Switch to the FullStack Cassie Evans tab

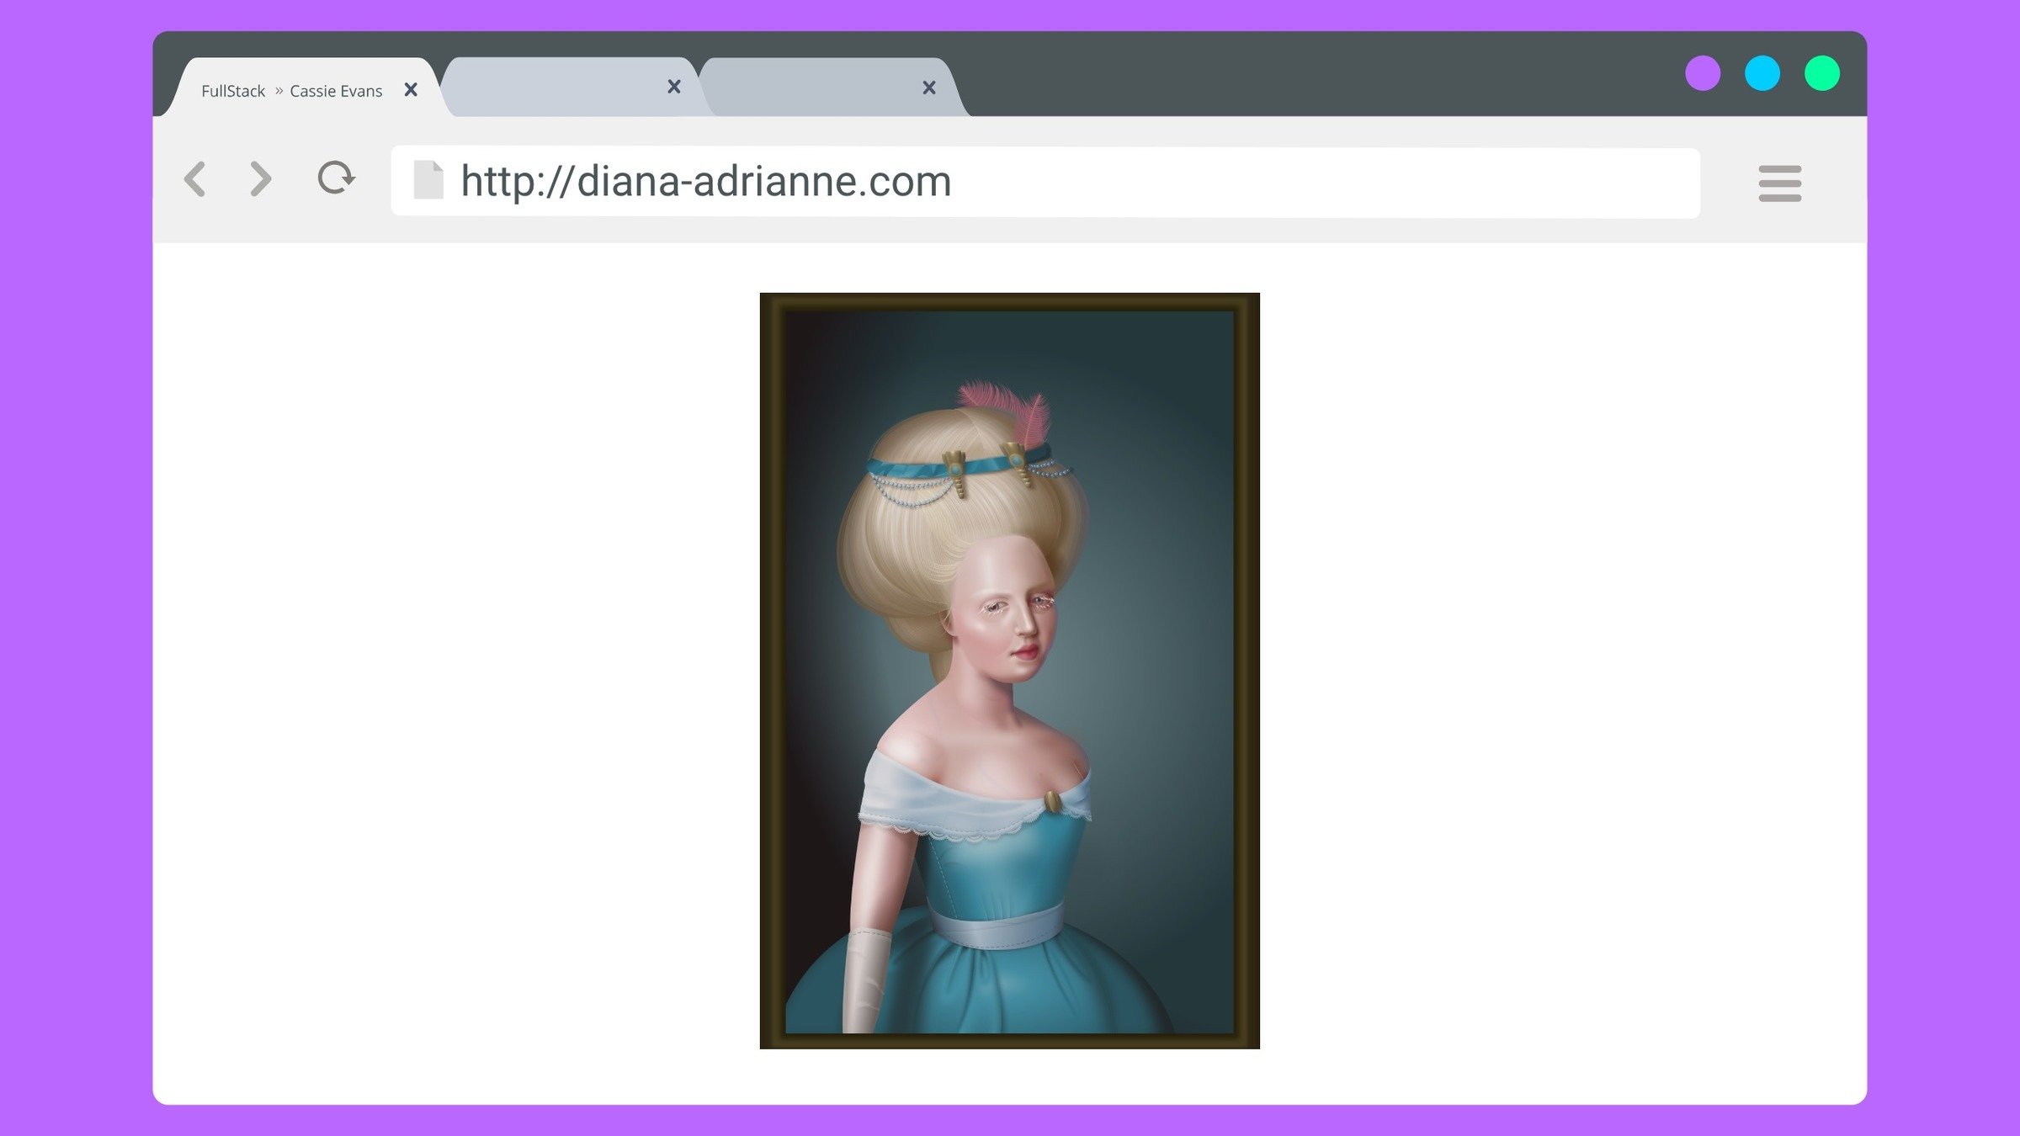click(290, 91)
